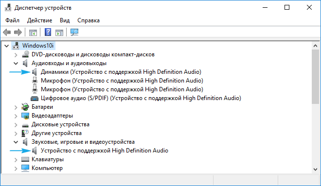This screenshot has height=186, width=321.
Task: Collapse the Windows10i root node
Action: click(x=6, y=46)
